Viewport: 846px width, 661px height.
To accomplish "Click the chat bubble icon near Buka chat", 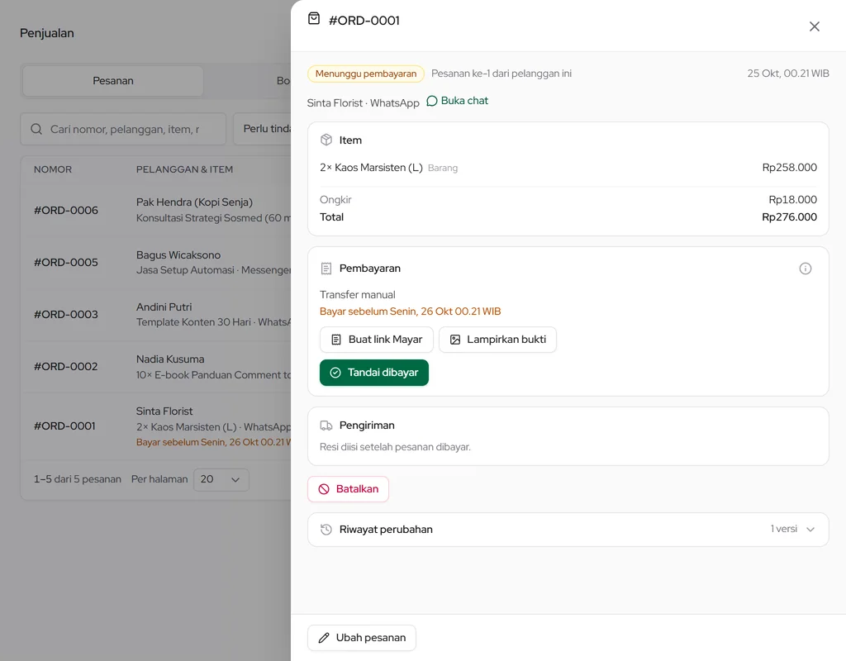I will pos(431,101).
